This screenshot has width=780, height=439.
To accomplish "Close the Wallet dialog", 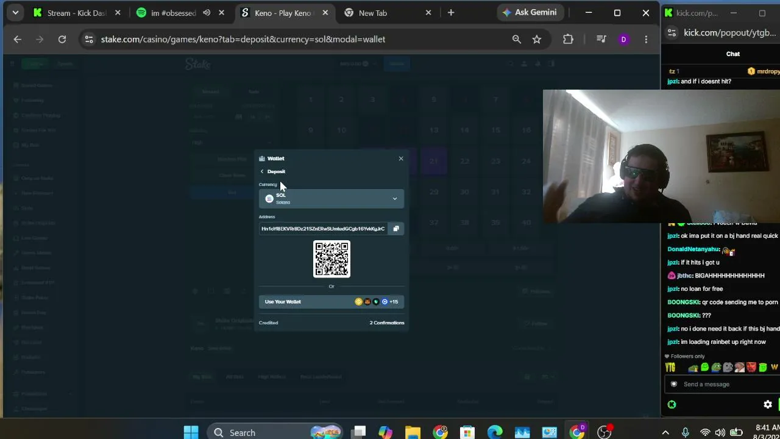I will click(x=401, y=159).
